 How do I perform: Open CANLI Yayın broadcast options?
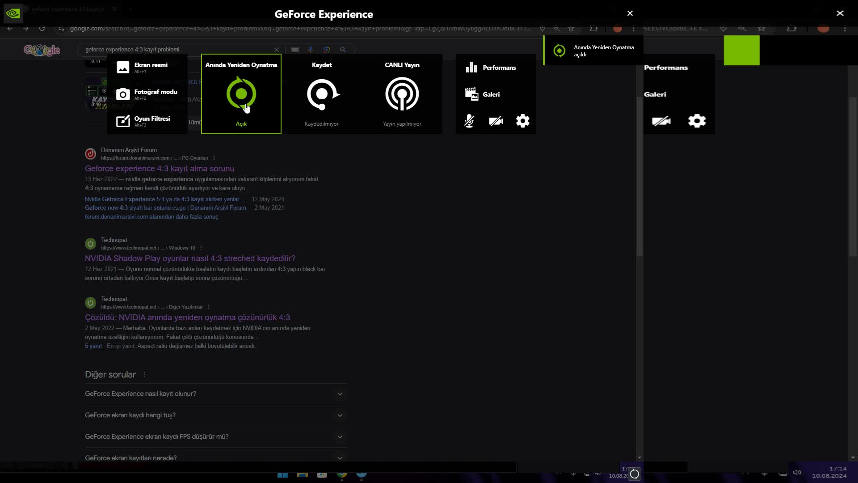[402, 94]
